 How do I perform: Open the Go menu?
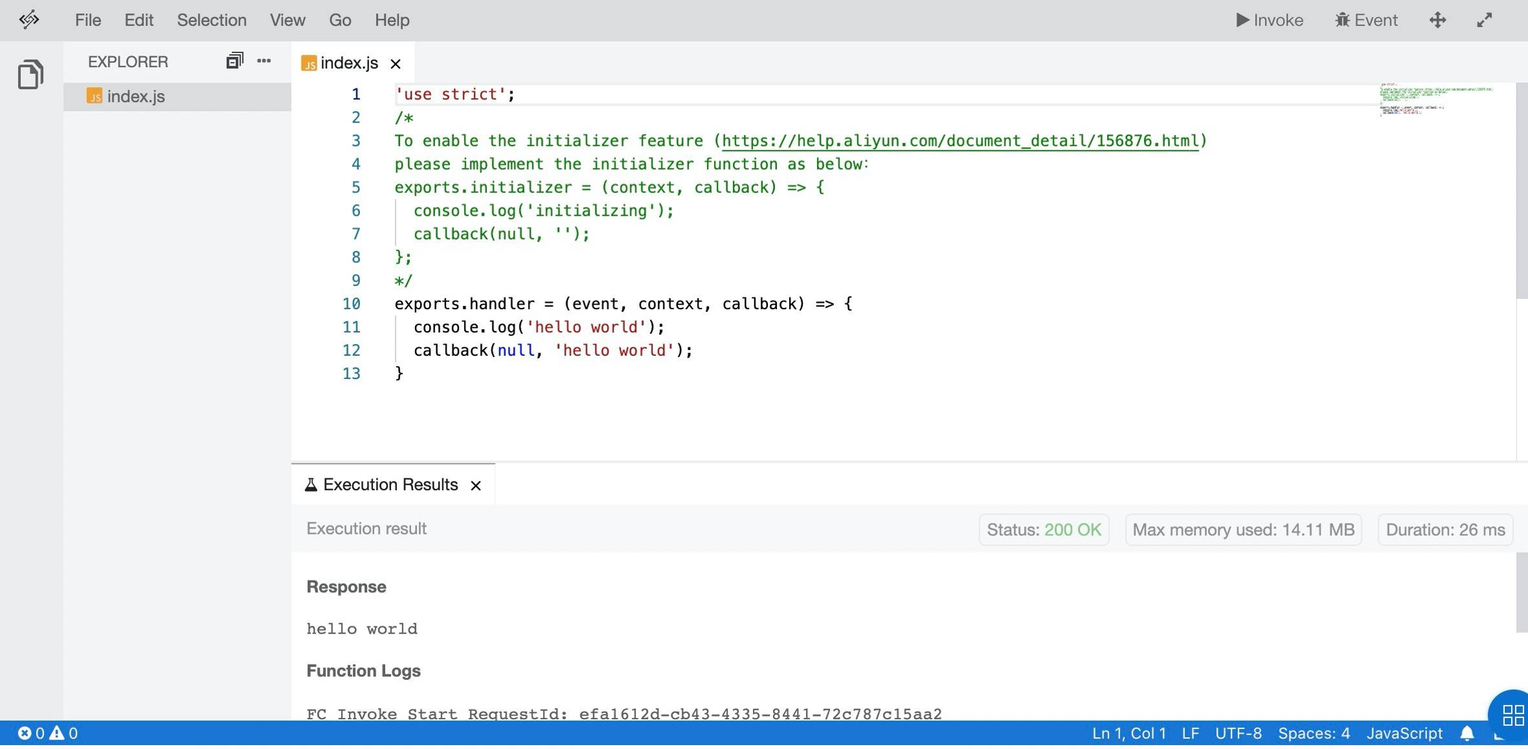point(339,20)
